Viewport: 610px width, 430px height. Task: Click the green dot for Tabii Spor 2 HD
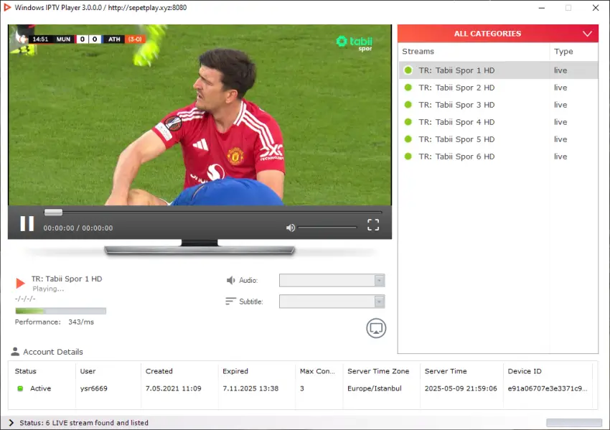point(408,88)
